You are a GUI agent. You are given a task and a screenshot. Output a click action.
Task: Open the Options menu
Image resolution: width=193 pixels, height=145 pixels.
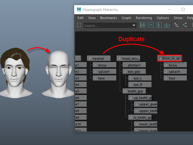[163, 18]
